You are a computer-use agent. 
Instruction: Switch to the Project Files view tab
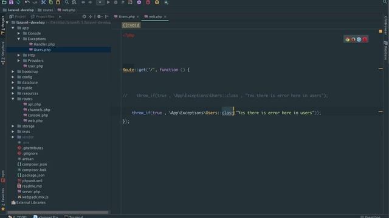(x=43, y=16)
